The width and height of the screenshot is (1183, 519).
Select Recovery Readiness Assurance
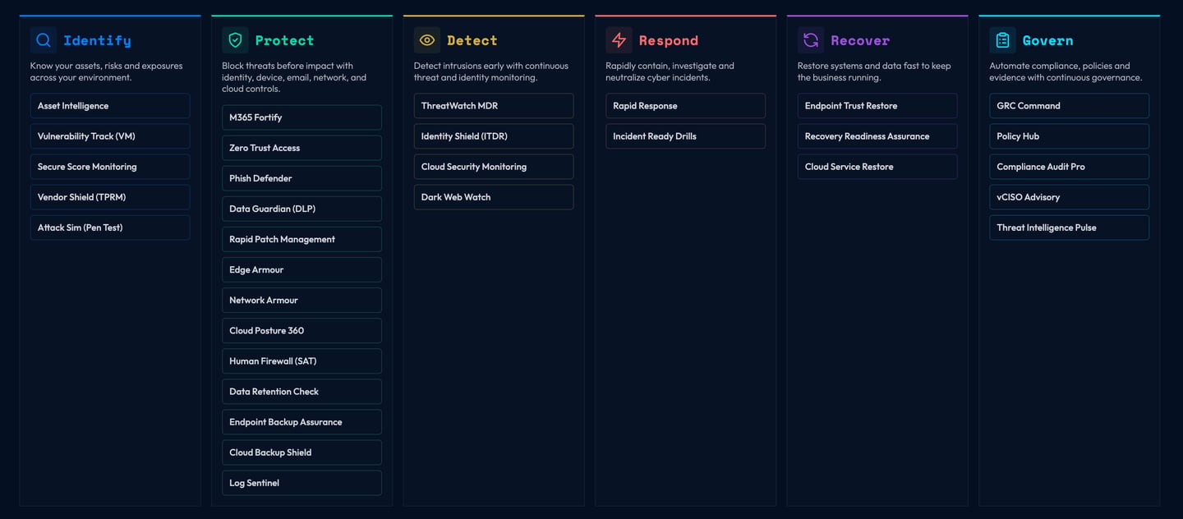[877, 136]
